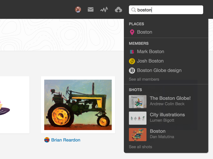The width and height of the screenshot is (213, 159).
Task: Click the See all members link
Action: click(x=144, y=79)
